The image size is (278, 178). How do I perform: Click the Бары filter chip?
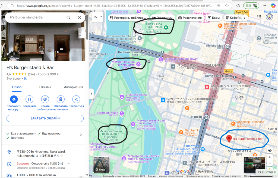pos(214,18)
